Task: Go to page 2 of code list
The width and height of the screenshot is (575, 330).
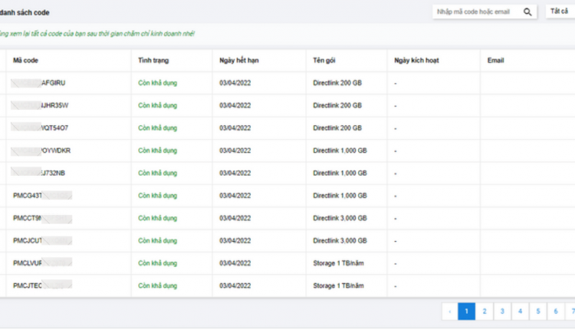Action: (485, 312)
